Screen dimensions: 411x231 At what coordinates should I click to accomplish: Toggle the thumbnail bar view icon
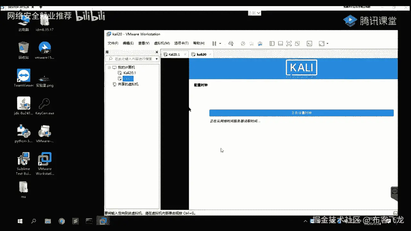click(280, 43)
